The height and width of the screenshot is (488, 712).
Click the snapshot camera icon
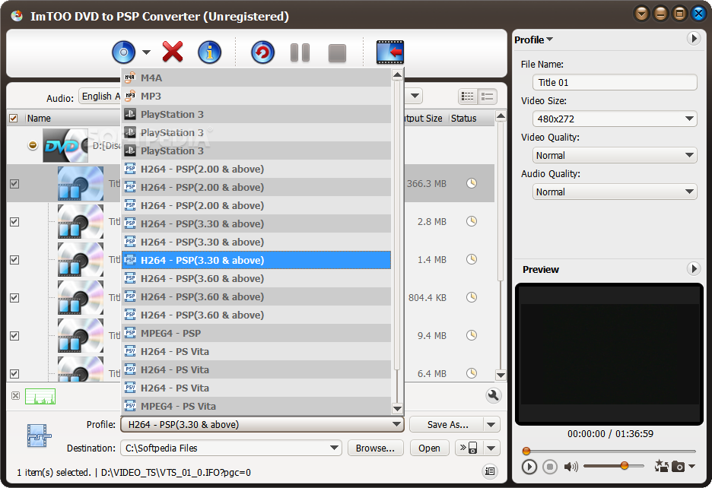tap(678, 466)
